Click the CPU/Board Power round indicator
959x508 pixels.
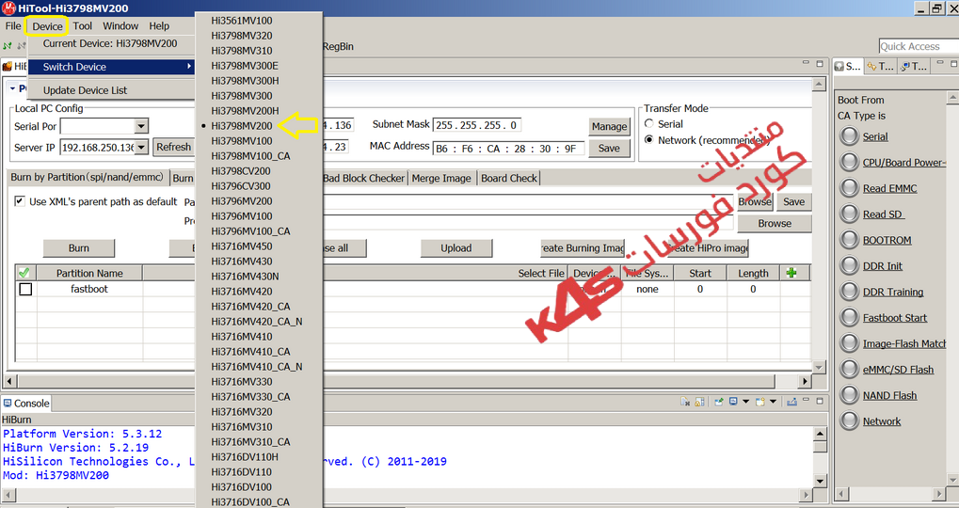click(x=849, y=162)
